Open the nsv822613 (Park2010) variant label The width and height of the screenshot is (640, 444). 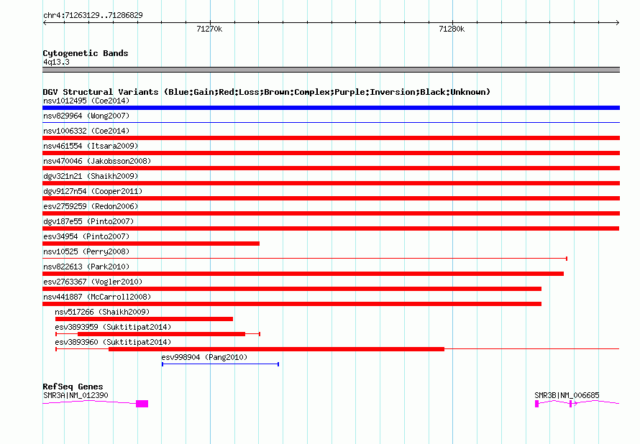[x=86, y=267]
